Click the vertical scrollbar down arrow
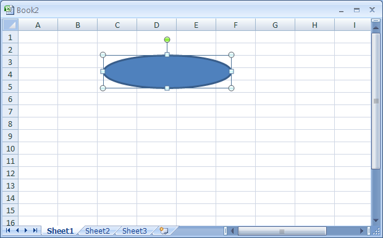Image resolution: width=383 pixels, height=238 pixels. 376,221
